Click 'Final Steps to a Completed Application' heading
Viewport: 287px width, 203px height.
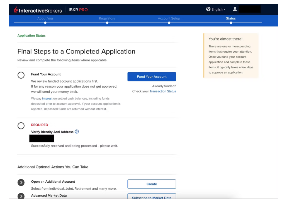tap(76, 52)
